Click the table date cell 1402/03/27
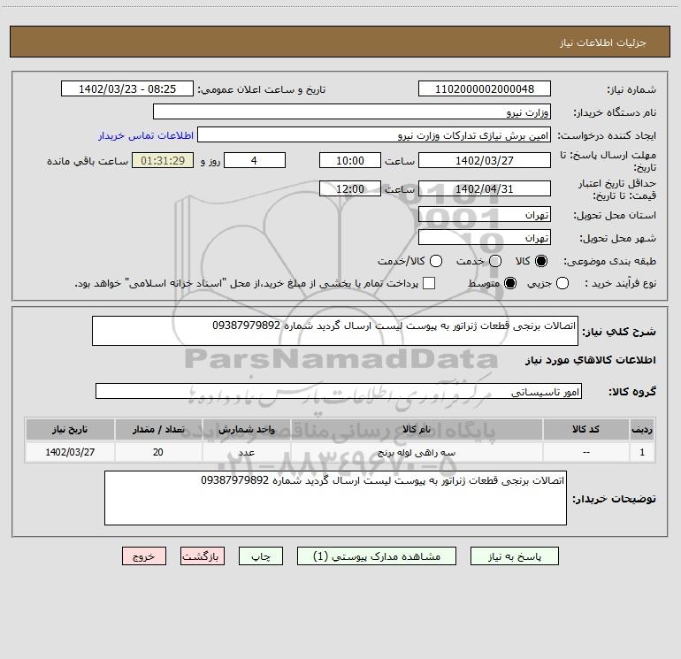Screen dimensions: 681x659 pos(70,452)
